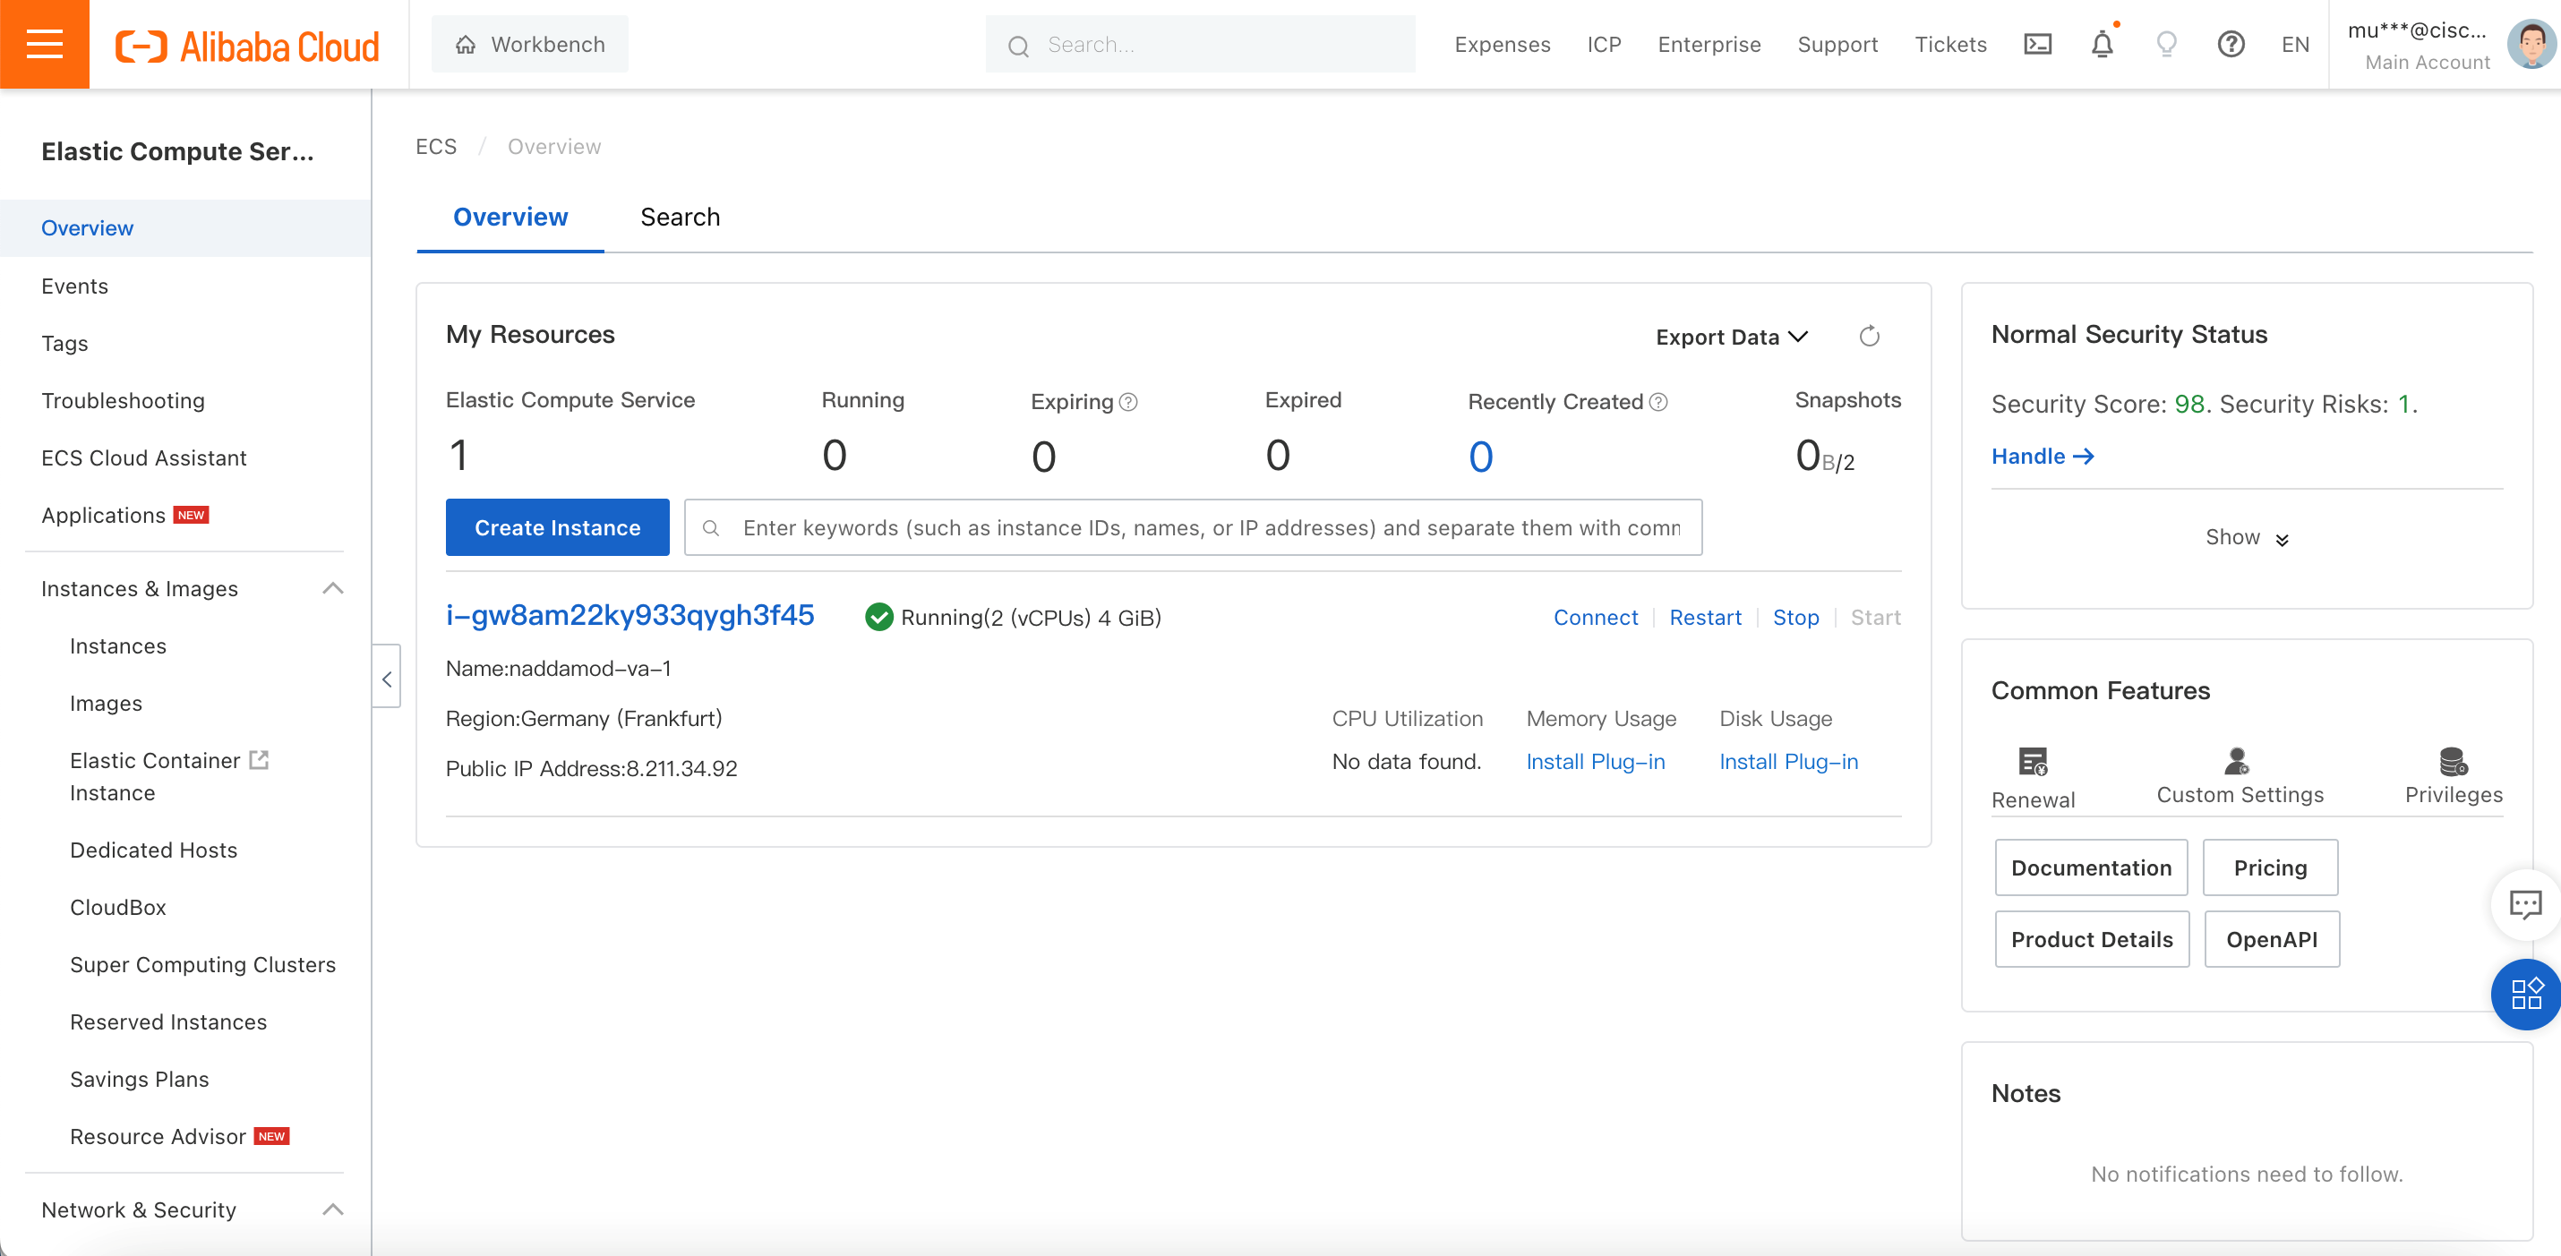Install Plug-in under Disk Usage

pos(1788,762)
